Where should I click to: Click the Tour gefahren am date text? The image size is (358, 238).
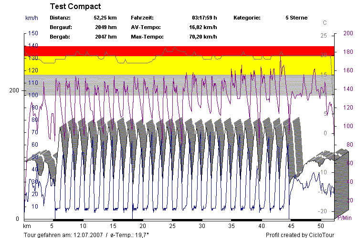point(86,235)
